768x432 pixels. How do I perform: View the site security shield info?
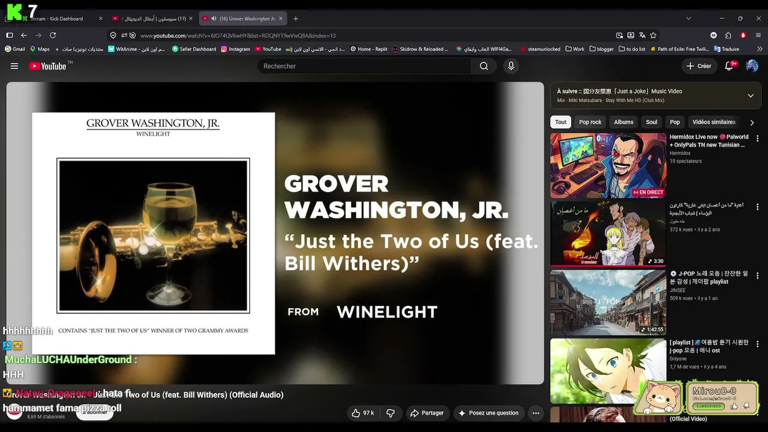tap(113, 35)
